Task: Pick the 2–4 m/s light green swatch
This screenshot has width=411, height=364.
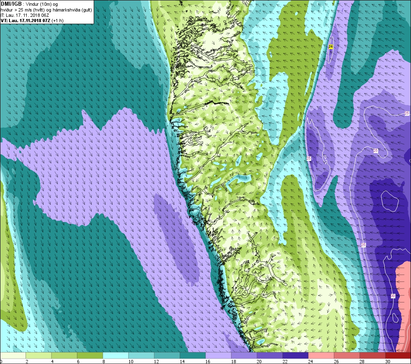Action: point(39,355)
